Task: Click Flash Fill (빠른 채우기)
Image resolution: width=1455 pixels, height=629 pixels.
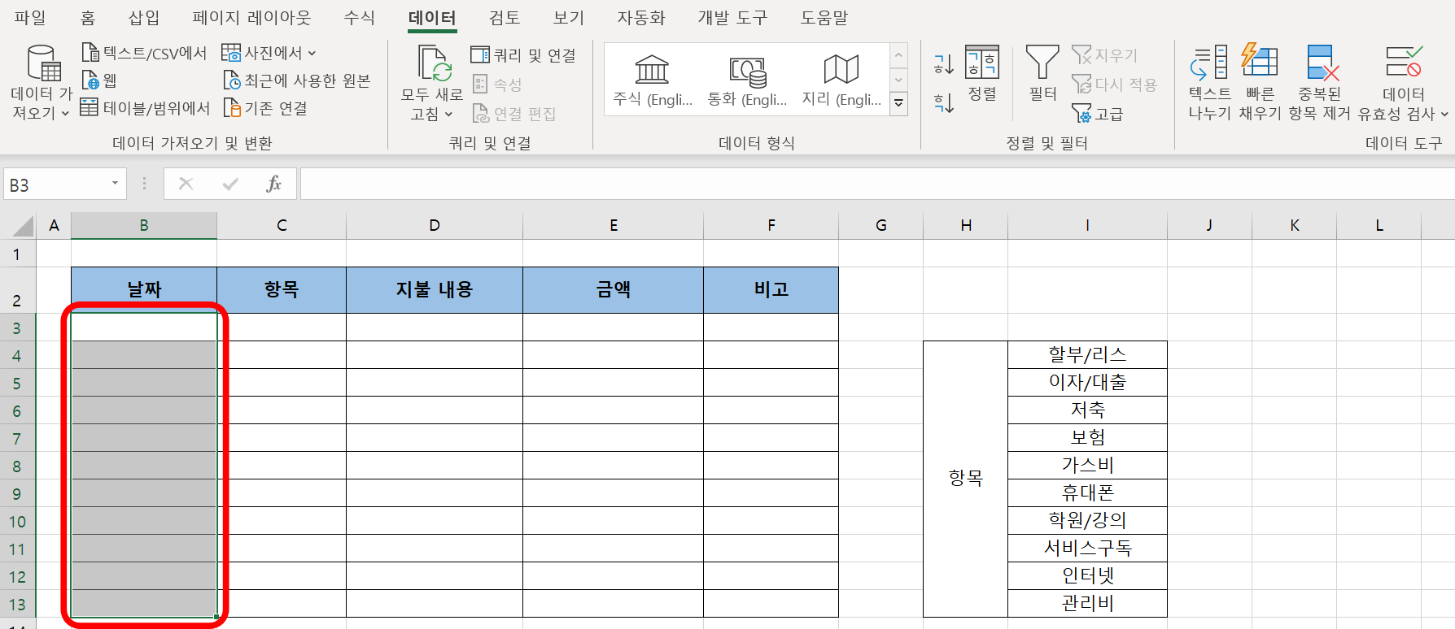Action: coord(1260,83)
